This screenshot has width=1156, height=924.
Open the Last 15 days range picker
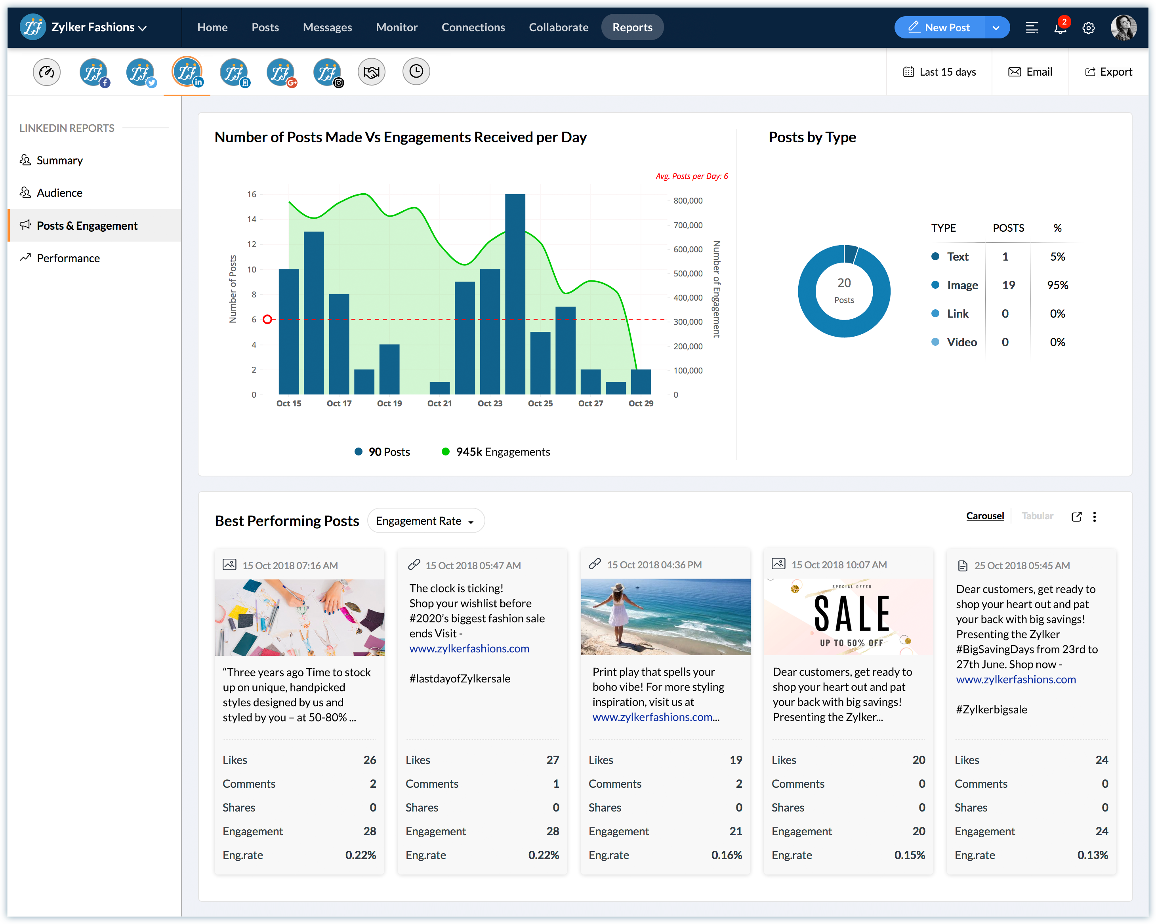939,72
